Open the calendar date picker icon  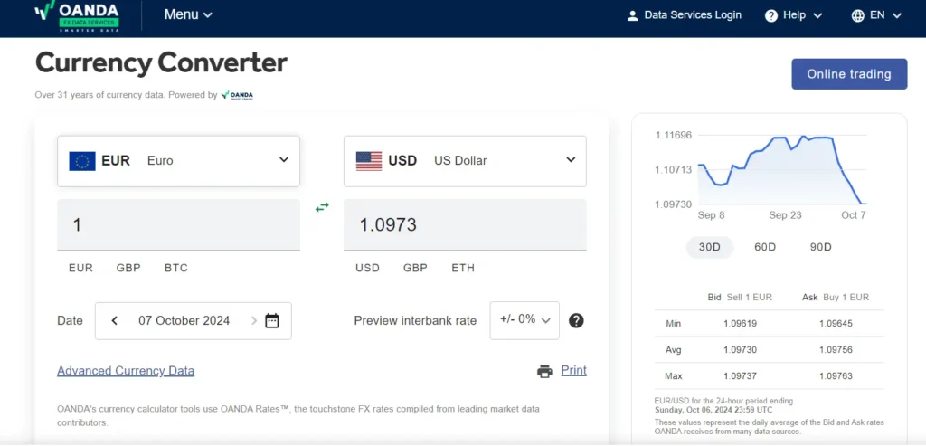[x=271, y=321]
